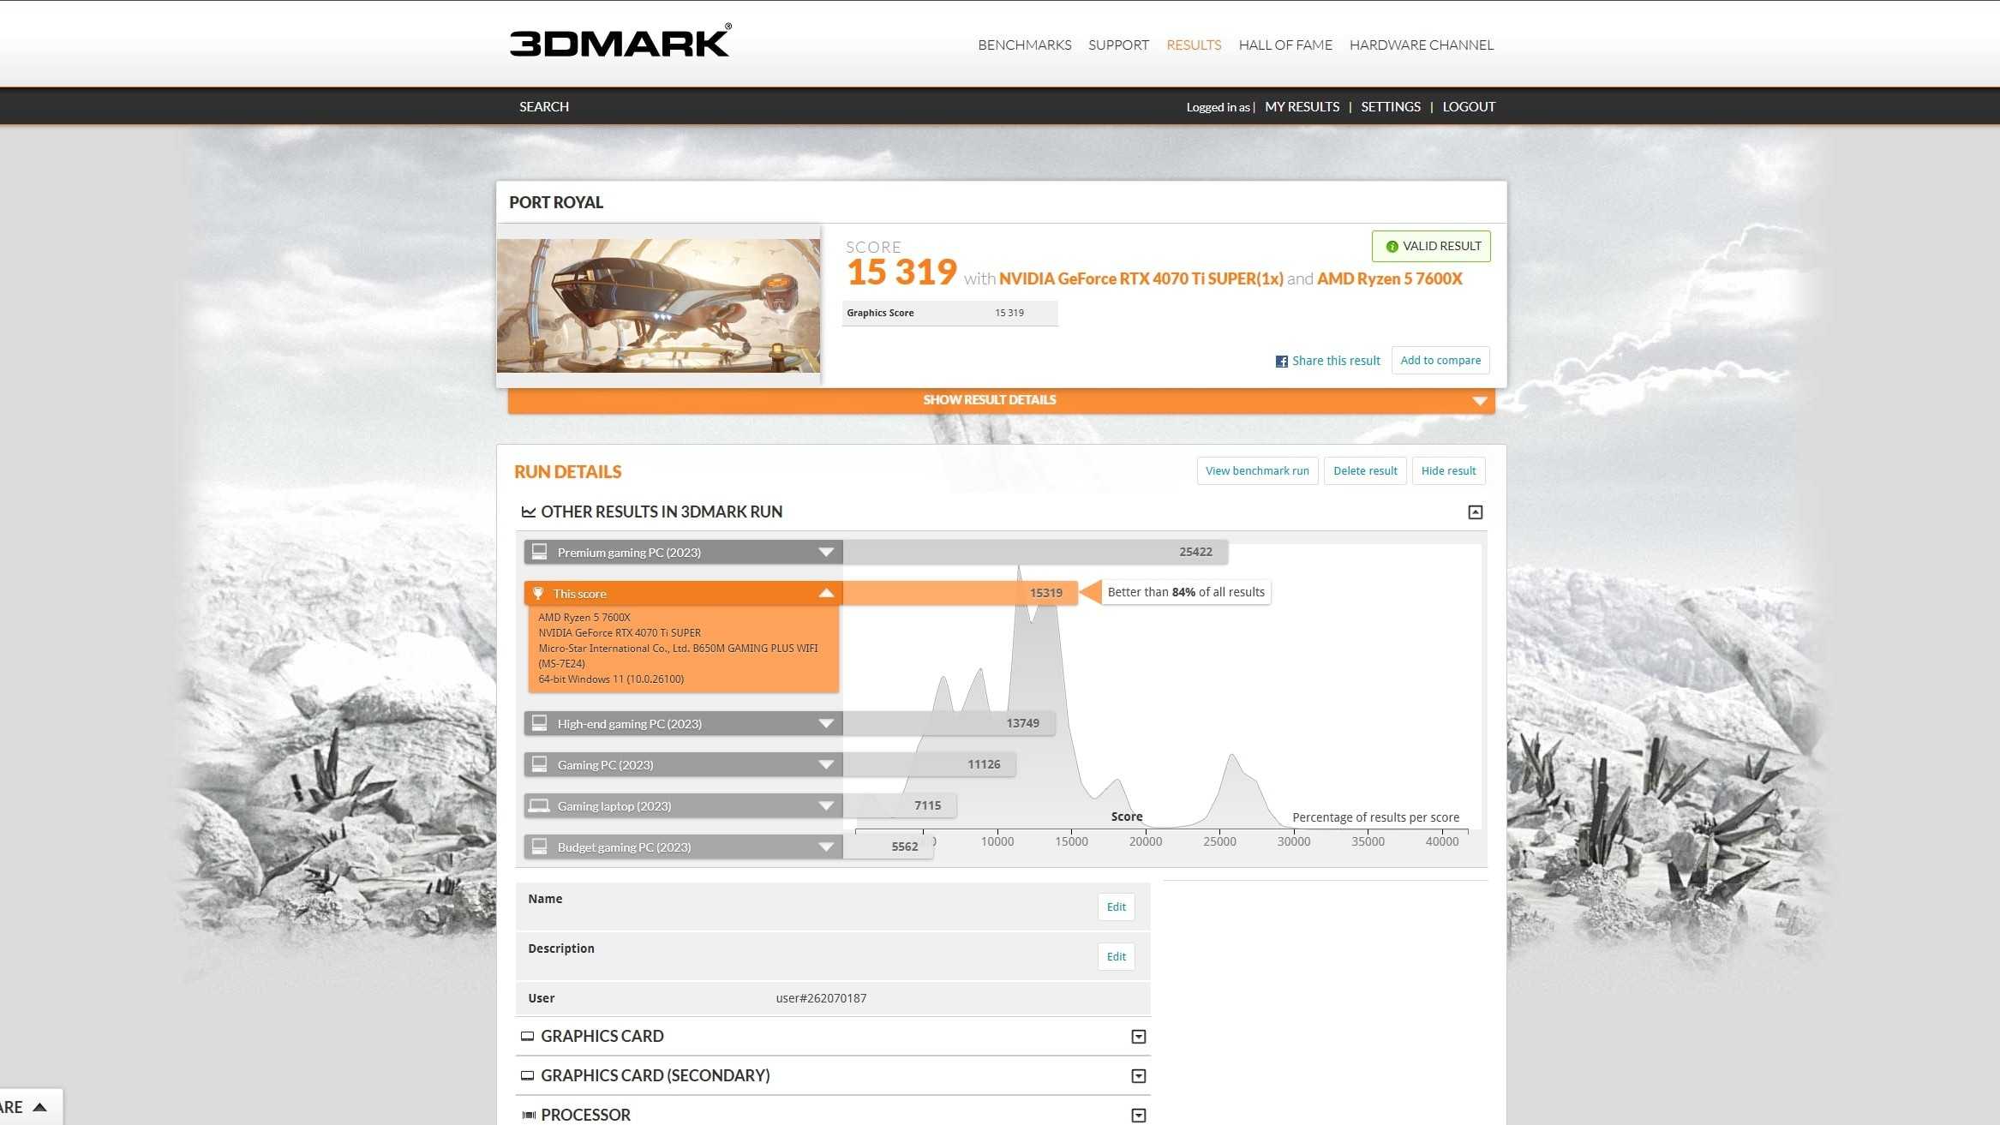Click the monitor icon for Premium gaming PC
2000x1125 pixels.
click(539, 552)
